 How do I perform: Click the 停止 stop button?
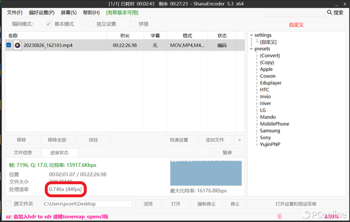pyautogui.click(x=235, y=204)
